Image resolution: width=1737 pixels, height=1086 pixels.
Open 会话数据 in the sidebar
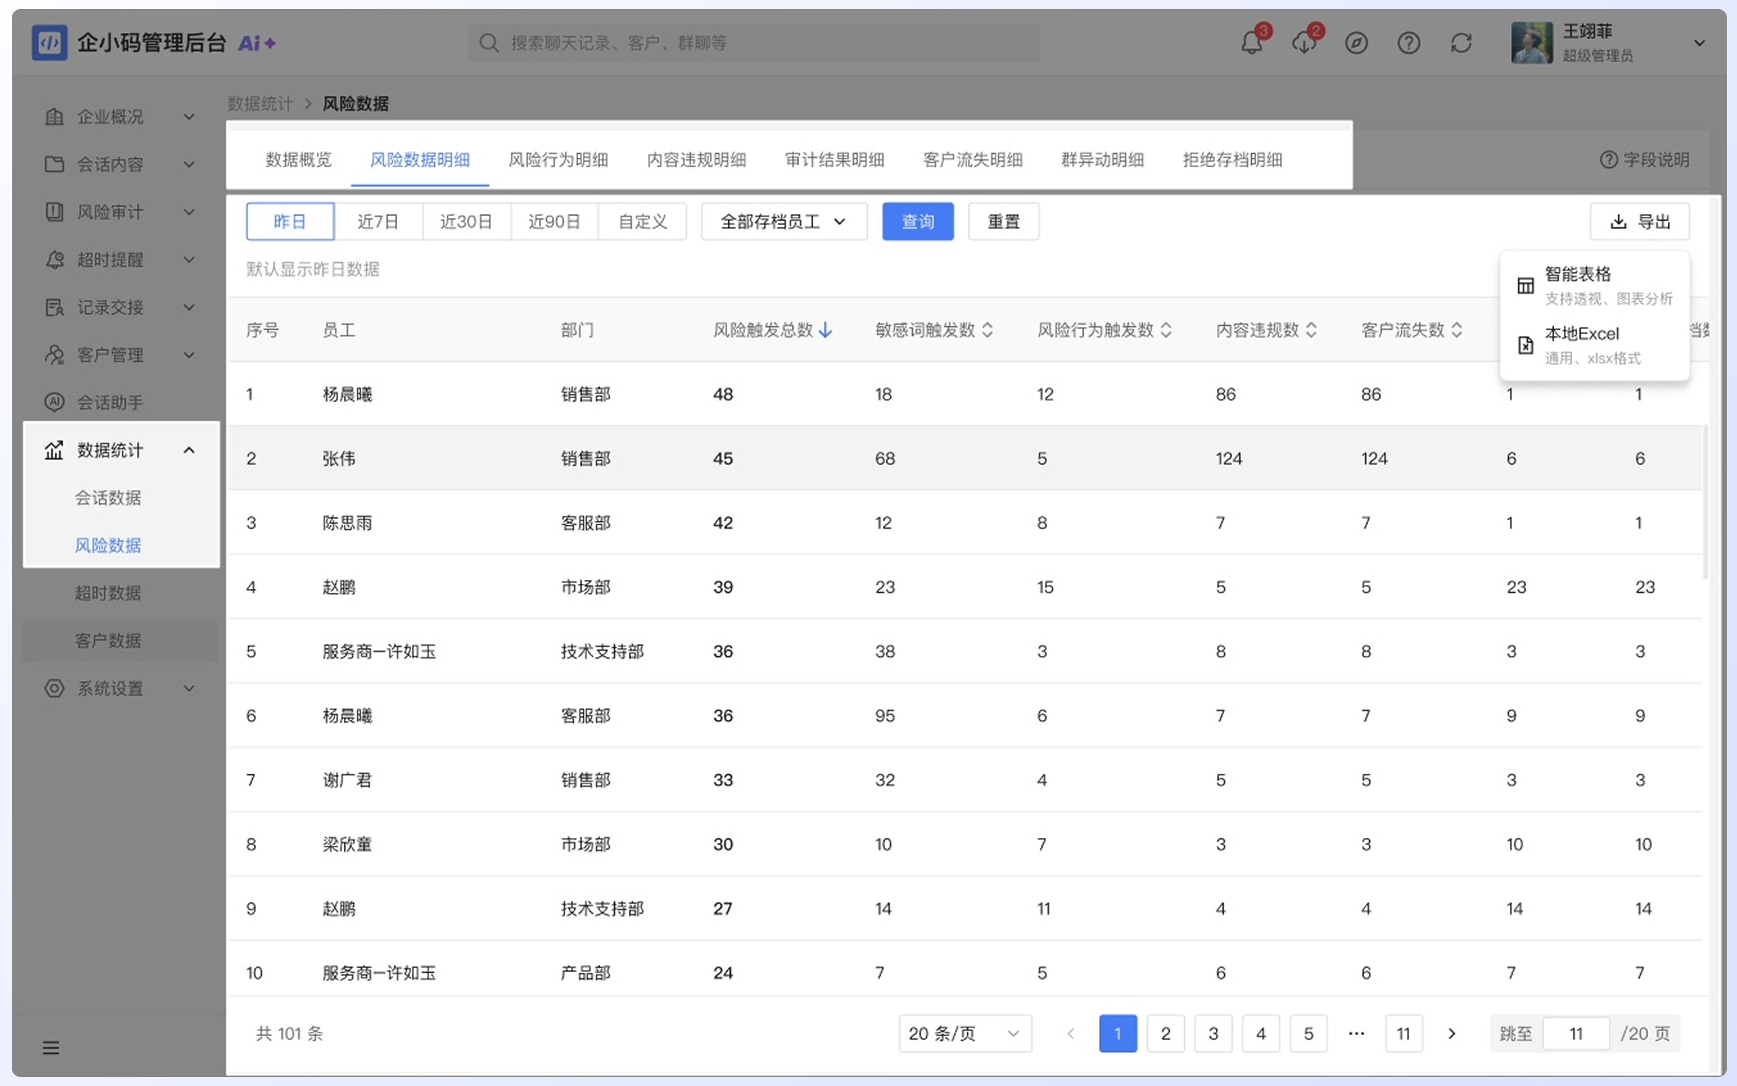pos(108,498)
